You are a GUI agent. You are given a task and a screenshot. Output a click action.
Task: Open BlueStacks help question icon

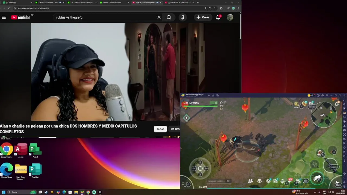tap(322, 95)
